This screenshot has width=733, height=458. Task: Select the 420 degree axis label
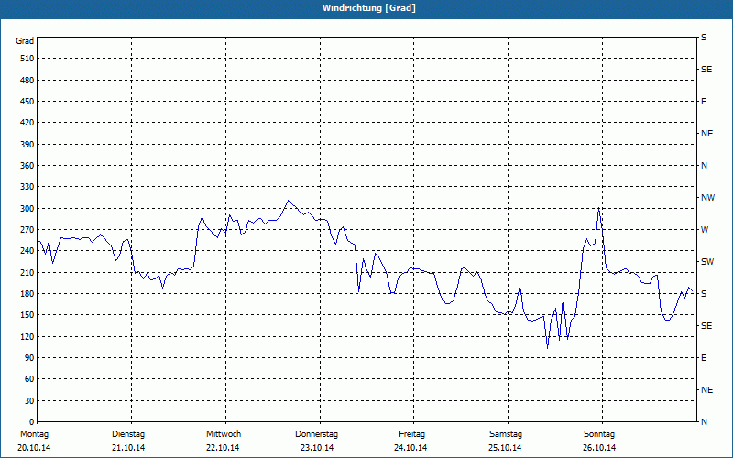coord(27,123)
